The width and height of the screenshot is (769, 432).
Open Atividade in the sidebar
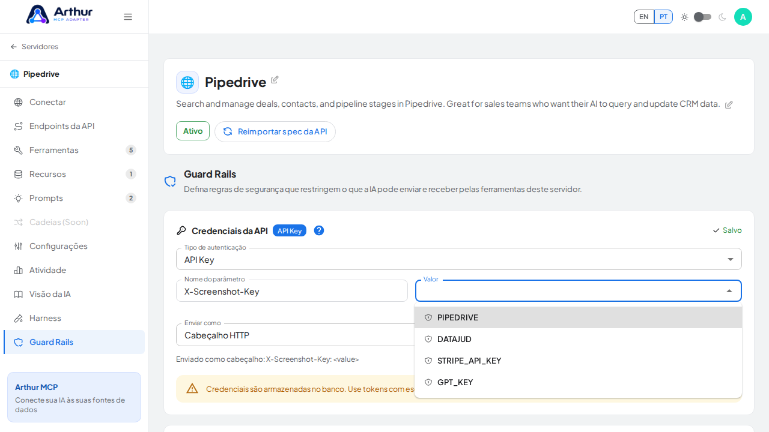(x=74, y=270)
